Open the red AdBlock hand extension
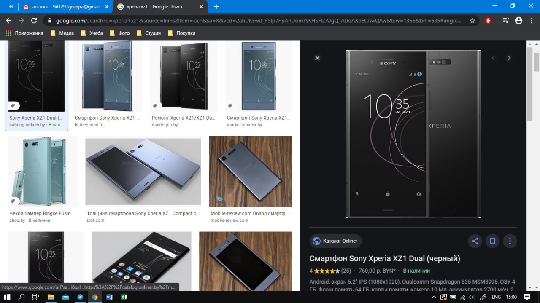 (x=488, y=20)
